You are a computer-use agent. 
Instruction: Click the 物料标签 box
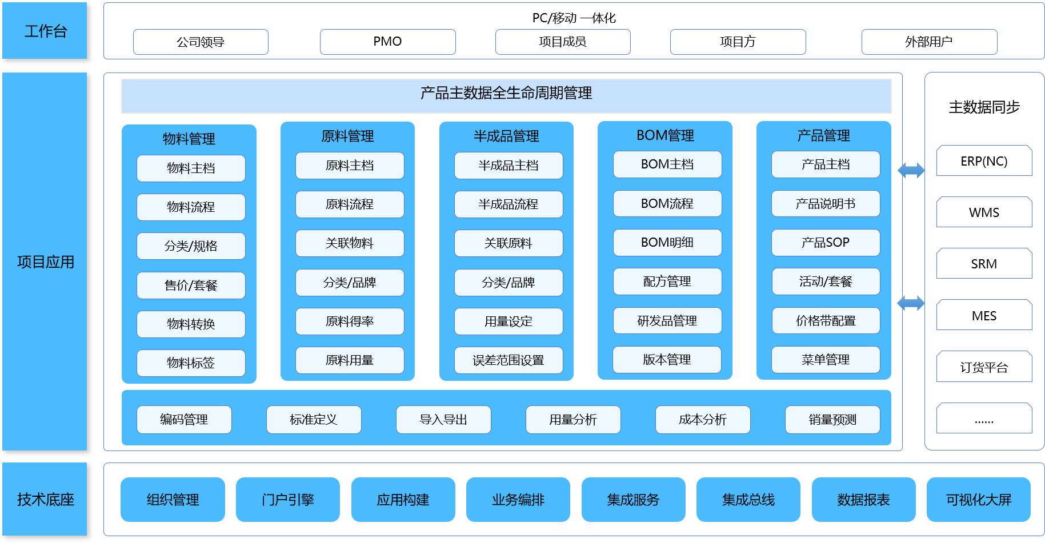pos(191,363)
